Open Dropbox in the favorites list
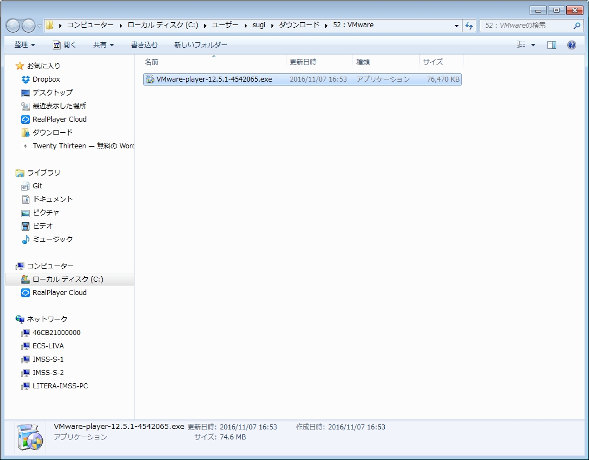 [46, 79]
